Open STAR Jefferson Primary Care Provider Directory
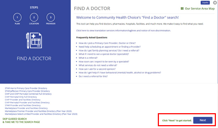218x128 pixels. tap(27, 91)
